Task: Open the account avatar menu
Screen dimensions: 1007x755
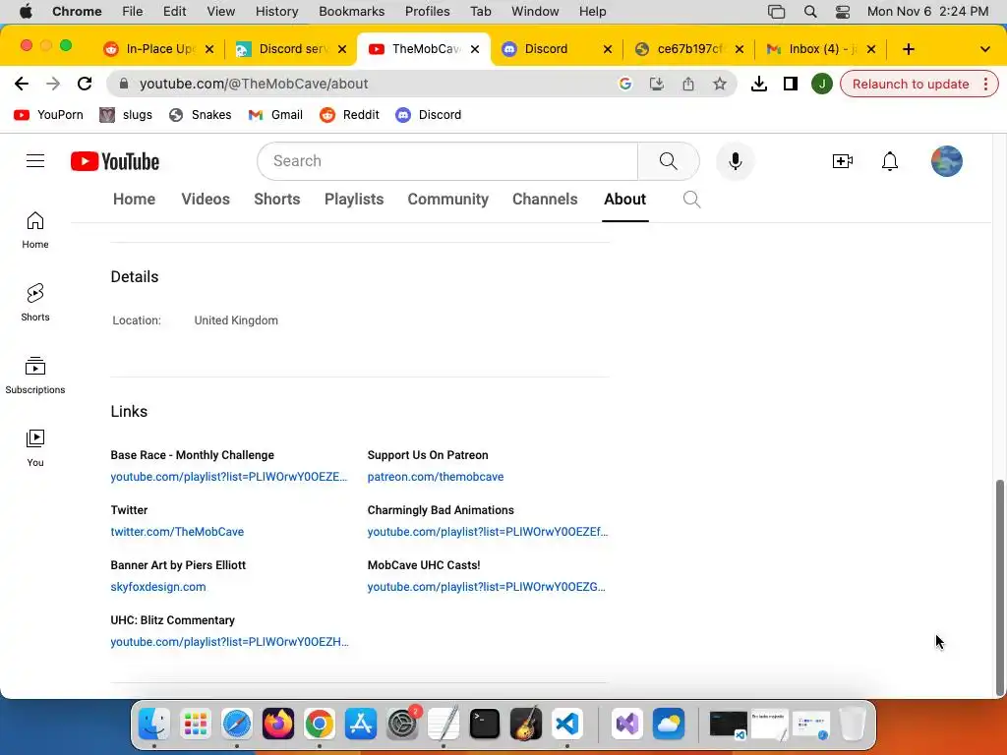Action: 947,161
